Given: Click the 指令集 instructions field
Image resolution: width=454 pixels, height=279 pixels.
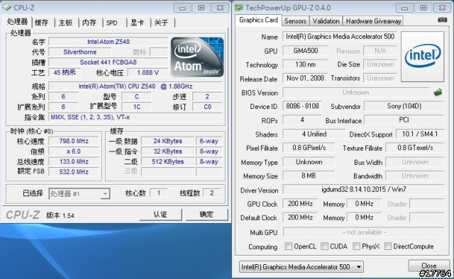Looking at the screenshot, I should pyautogui.click(x=135, y=117).
